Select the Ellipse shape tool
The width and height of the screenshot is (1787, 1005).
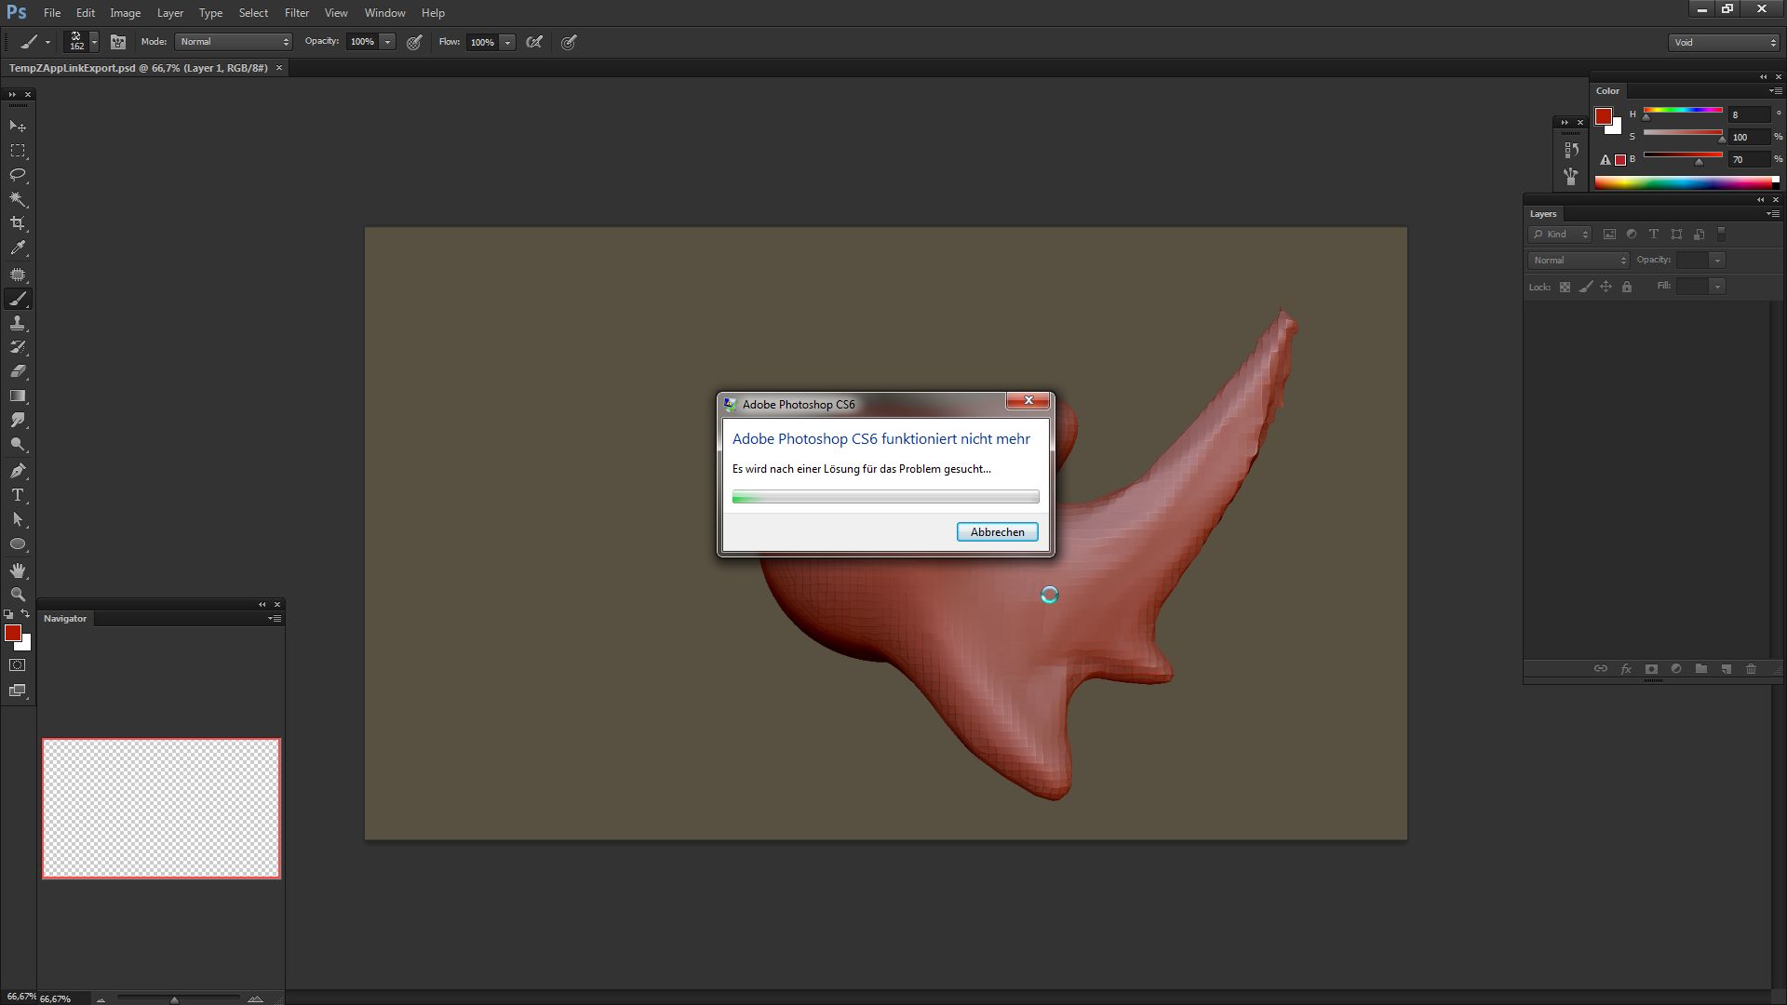pos(18,544)
